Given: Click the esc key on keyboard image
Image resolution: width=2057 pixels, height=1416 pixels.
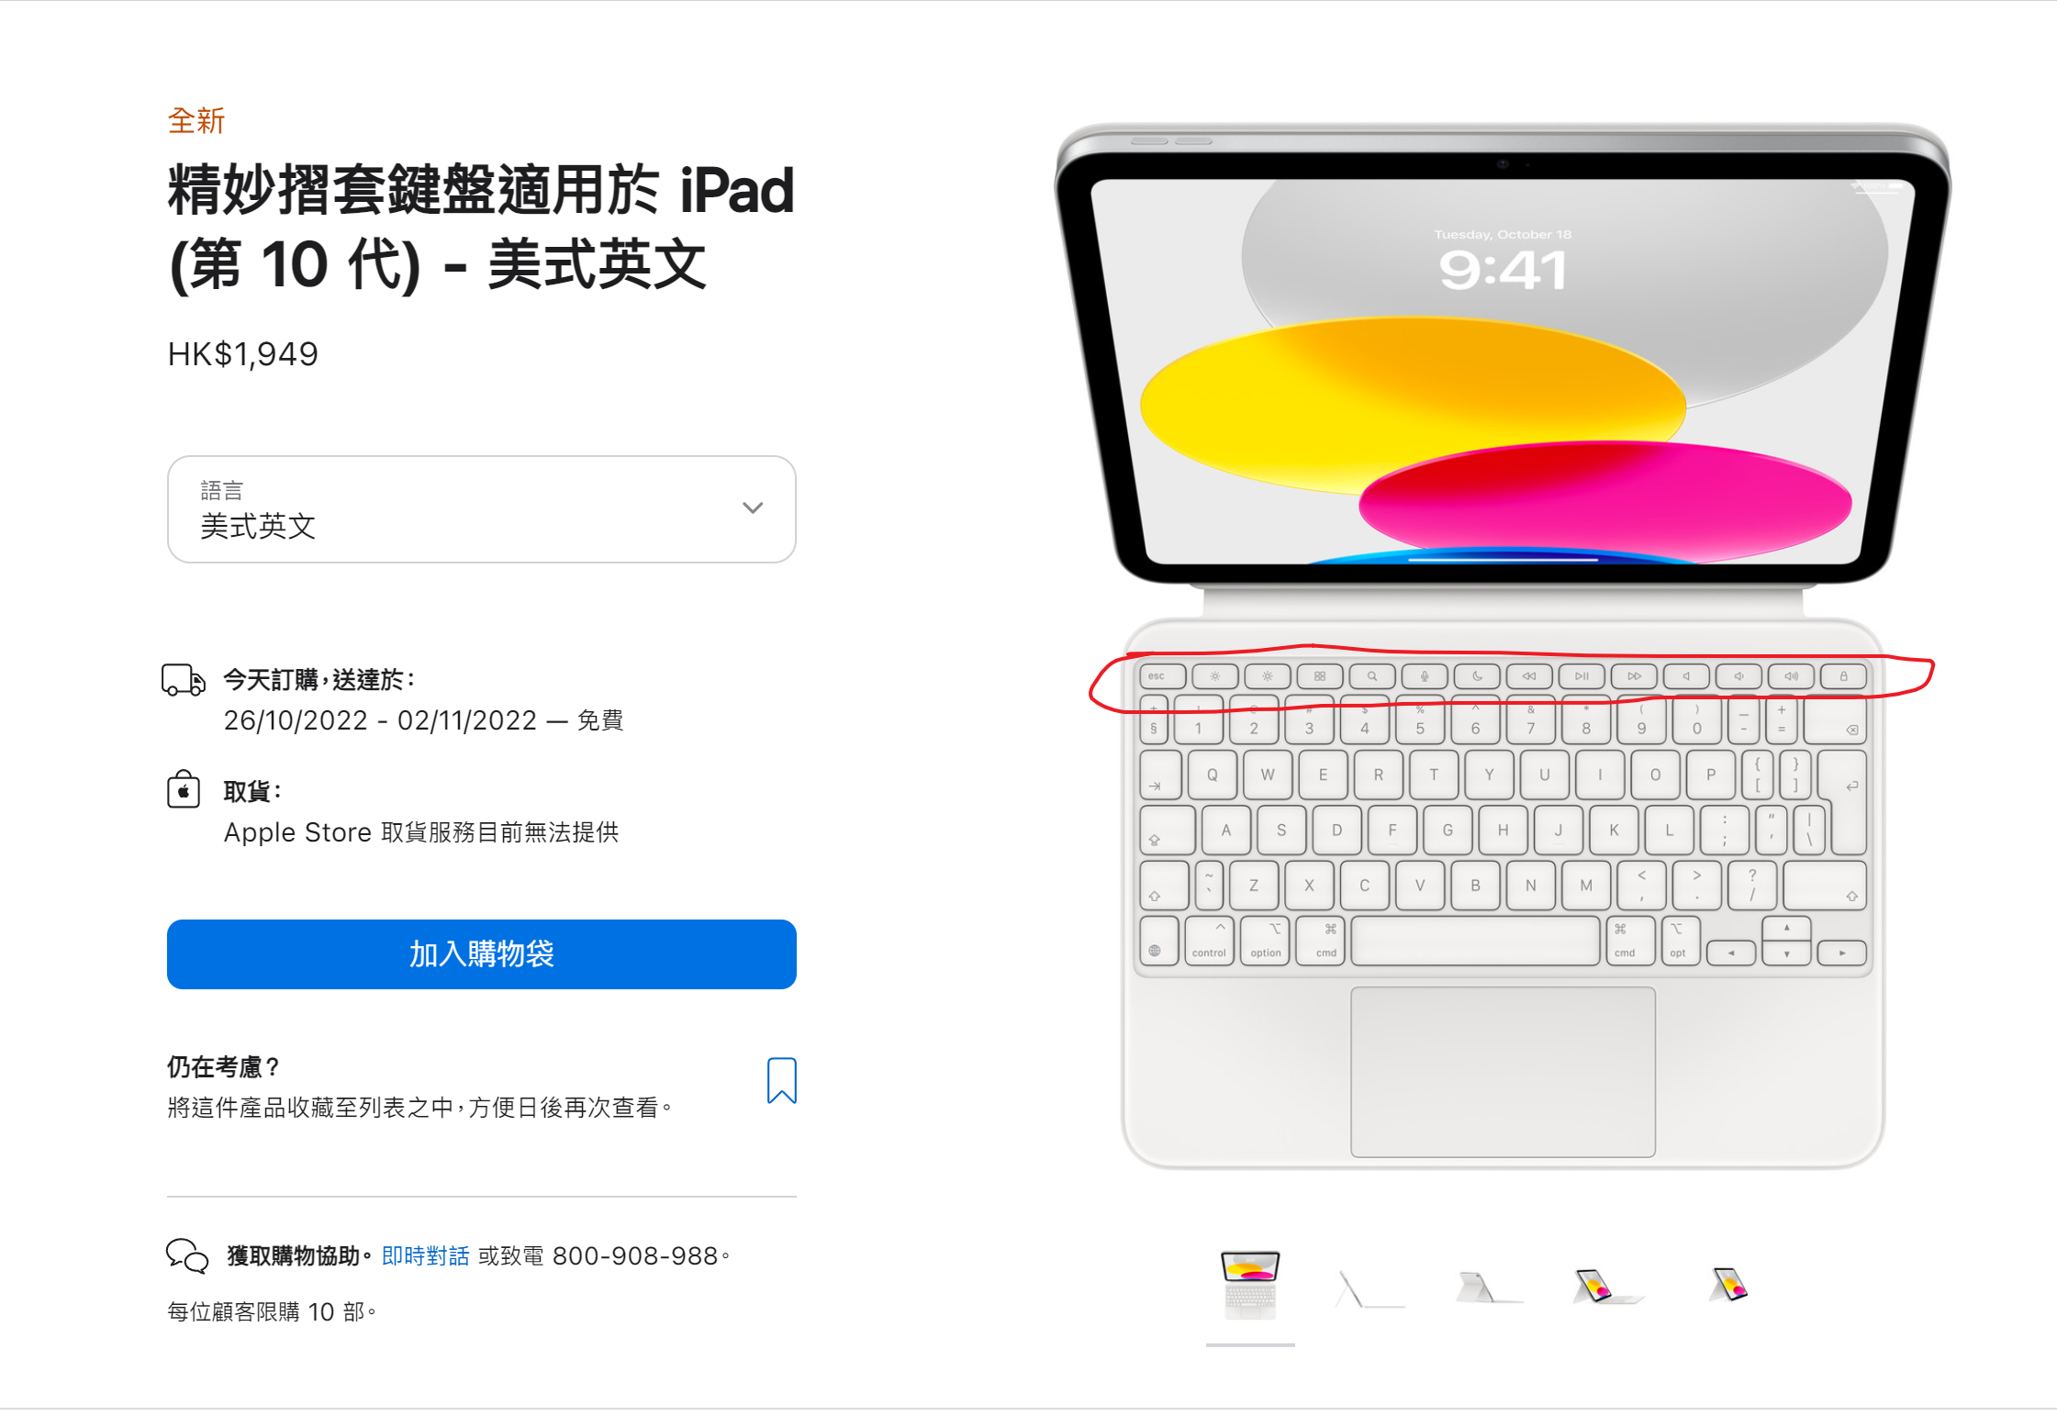Looking at the screenshot, I should (1162, 676).
